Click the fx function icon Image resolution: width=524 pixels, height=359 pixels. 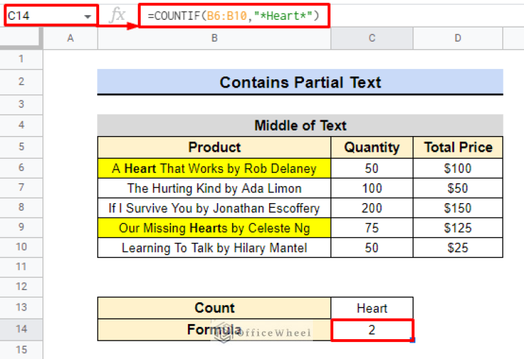[118, 15]
